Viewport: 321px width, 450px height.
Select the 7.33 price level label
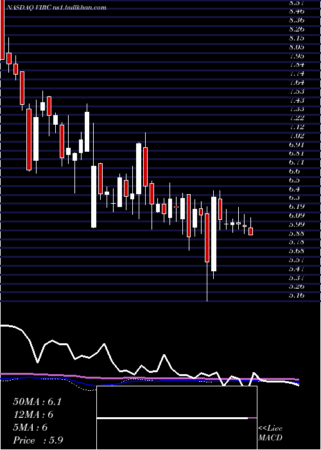coord(297,109)
